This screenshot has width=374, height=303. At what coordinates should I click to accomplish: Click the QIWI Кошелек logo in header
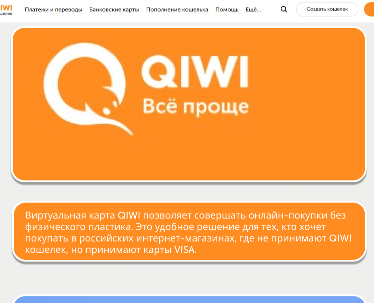pyautogui.click(x=6, y=10)
